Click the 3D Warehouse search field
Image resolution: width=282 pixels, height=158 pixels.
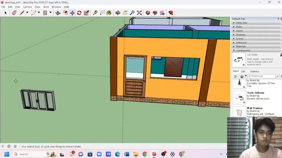261,76
